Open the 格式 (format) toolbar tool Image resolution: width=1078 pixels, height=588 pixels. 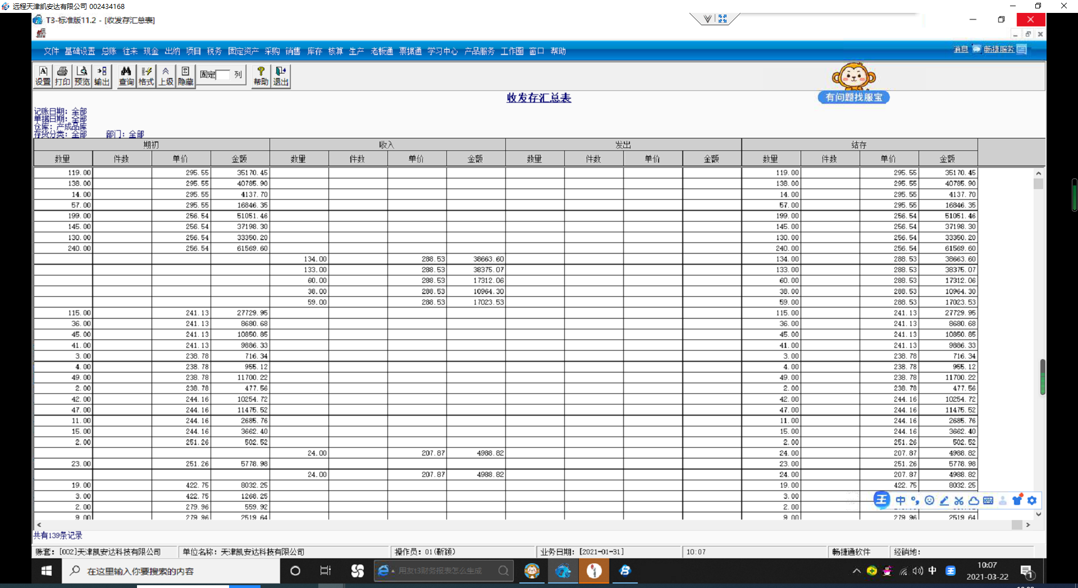point(146,76)
